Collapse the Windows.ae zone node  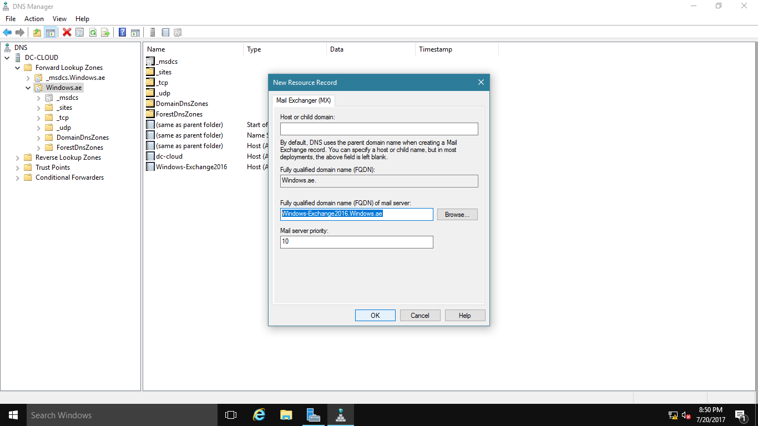pos(28,88)
